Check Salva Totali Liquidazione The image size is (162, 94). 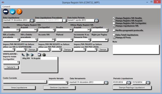114,35
